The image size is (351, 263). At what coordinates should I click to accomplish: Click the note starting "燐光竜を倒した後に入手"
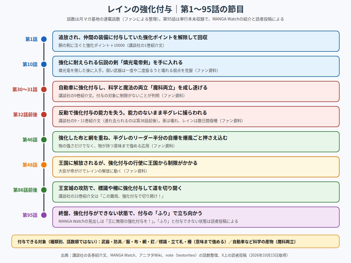pos(138,70)
